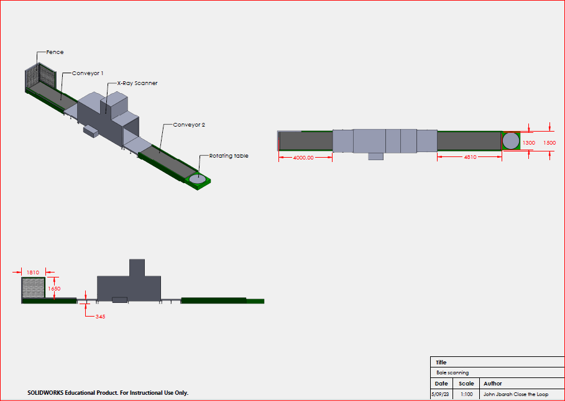Click the 345 dimension value

click(99, 317)
